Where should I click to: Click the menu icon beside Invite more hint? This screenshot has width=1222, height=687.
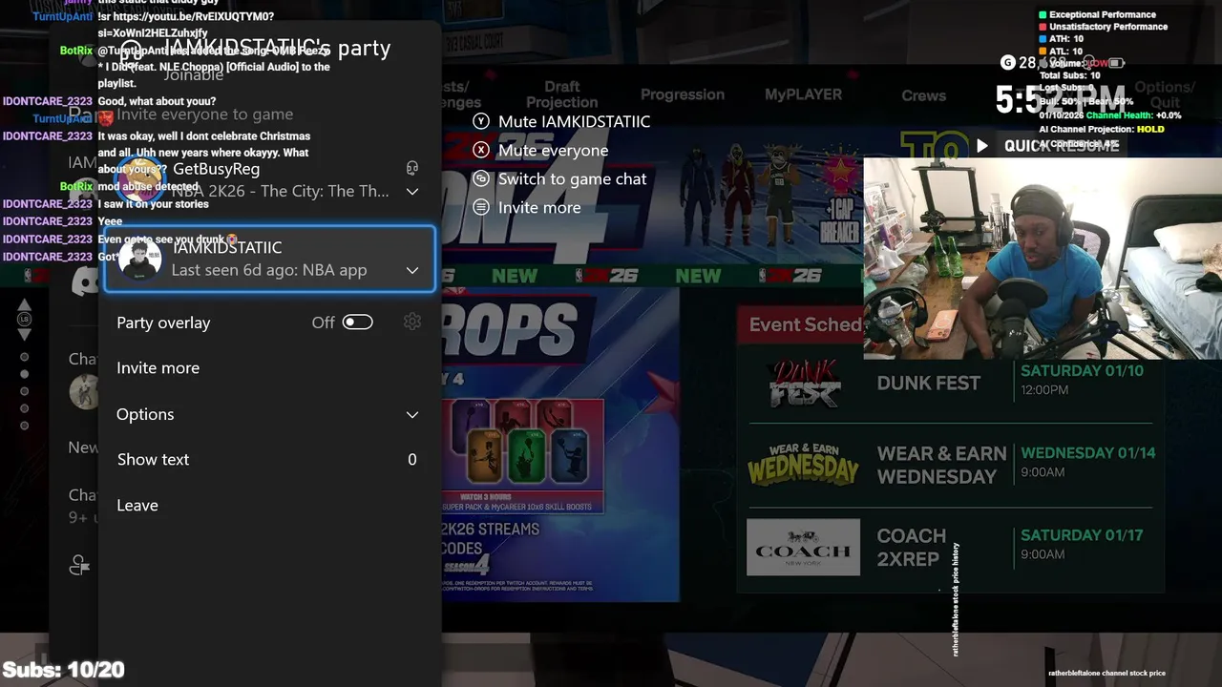click(x=481, y=207)
